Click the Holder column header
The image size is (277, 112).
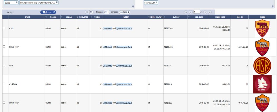pos(125,17)
